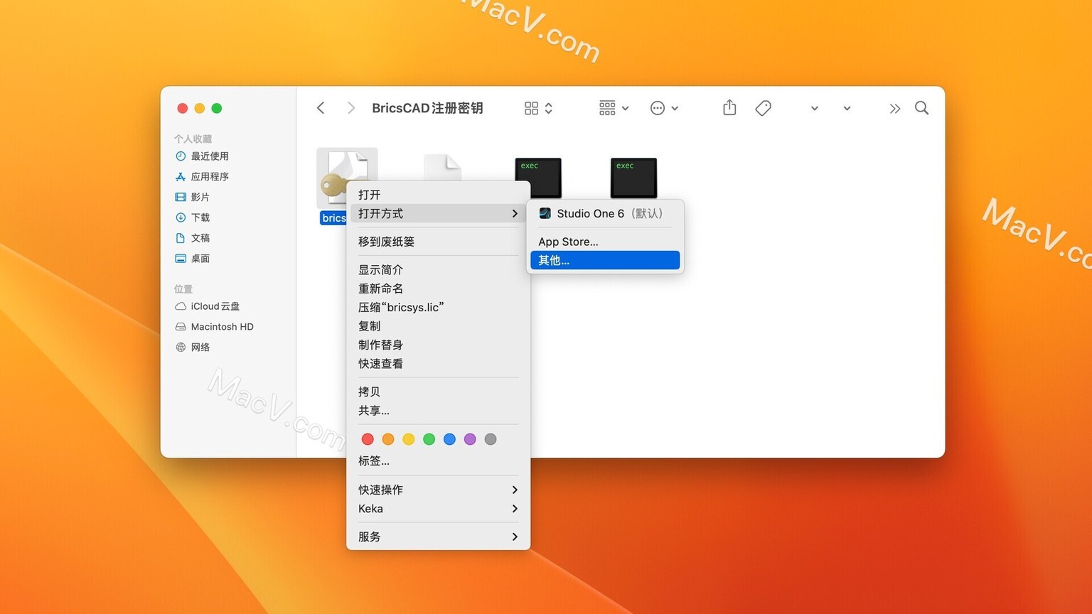Open 快速操作 menu entry
Viewport: 1092px width, 614px height.
438,490
